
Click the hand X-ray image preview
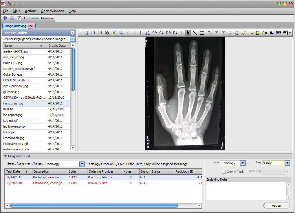(x=185, y=94)
